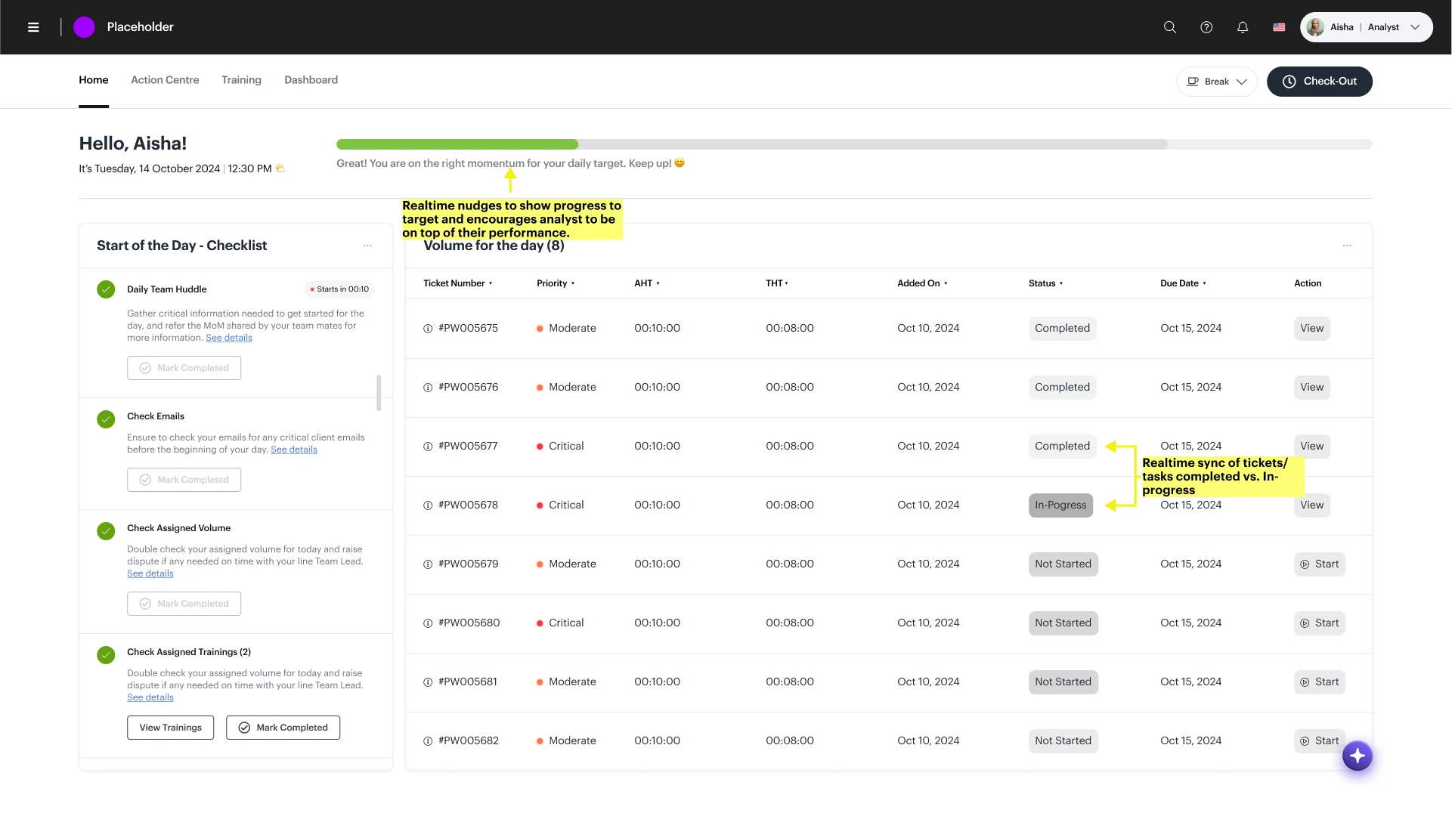
Task: Click the Starts in 00:10 badge
Action: (339, 289)
